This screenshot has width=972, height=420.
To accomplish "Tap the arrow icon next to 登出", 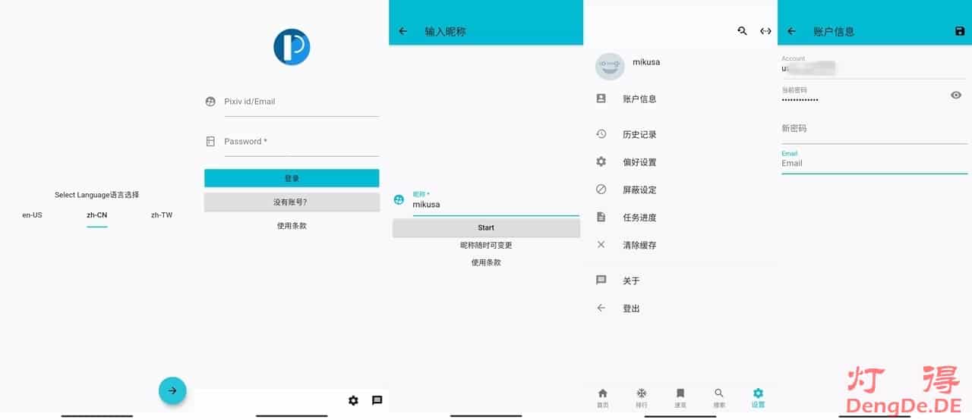I will [x=601, y=308].
